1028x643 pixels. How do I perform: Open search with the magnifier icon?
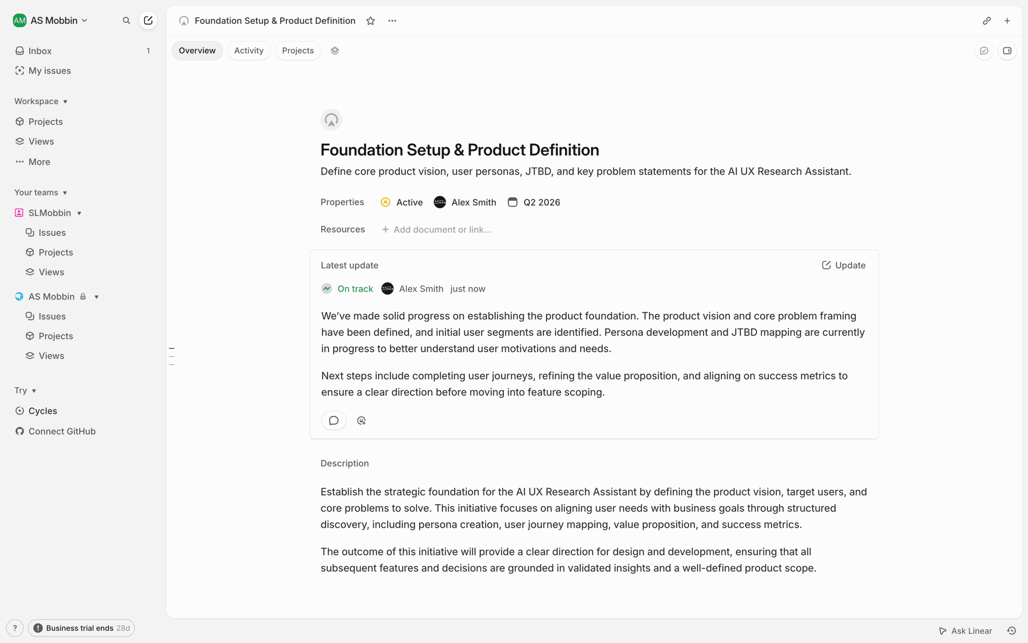pos(126,20)
